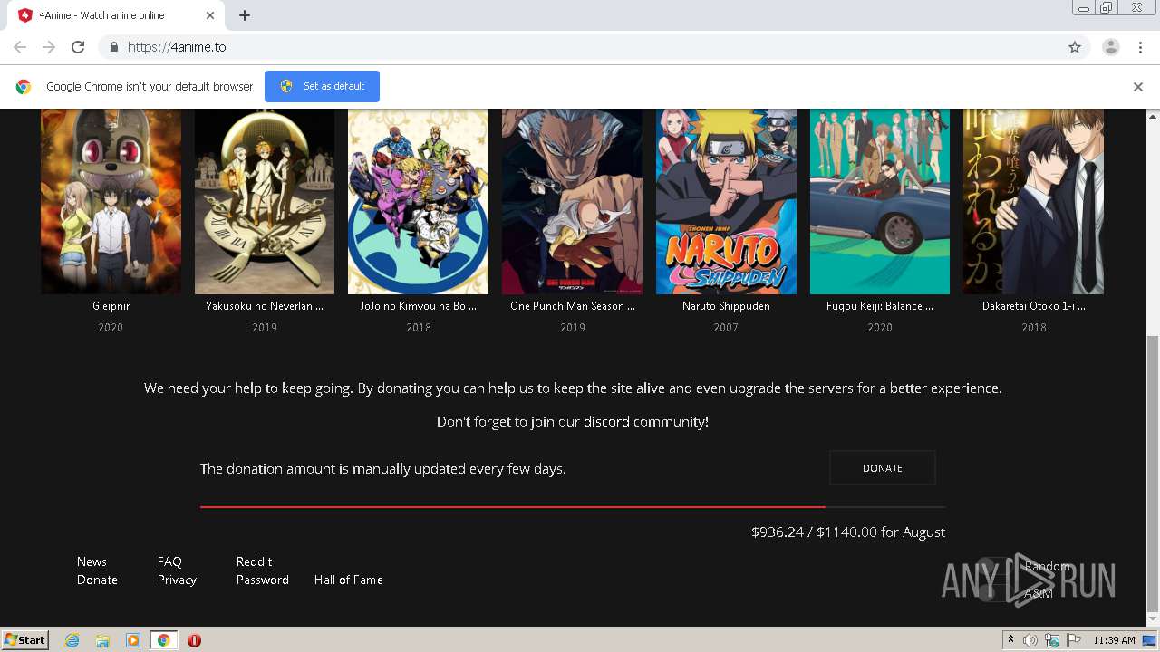This screenshot has width=1160, height=652.
Task: Select the 4Anime - Watch anime online tab
Action: [x=115, y=15]
